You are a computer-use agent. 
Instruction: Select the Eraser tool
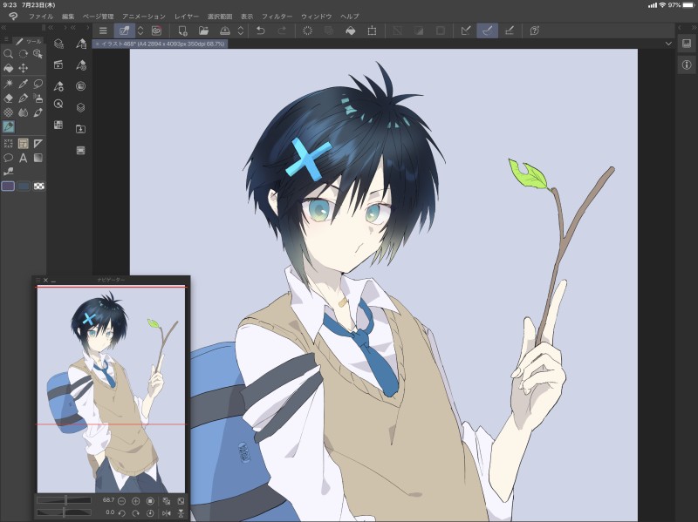[x=8, y=98]
